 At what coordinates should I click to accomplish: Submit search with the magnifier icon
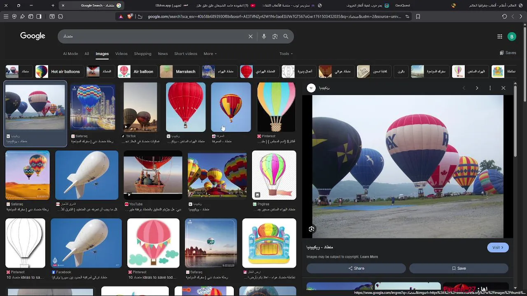pyautogui.click(x=286, y=36)
